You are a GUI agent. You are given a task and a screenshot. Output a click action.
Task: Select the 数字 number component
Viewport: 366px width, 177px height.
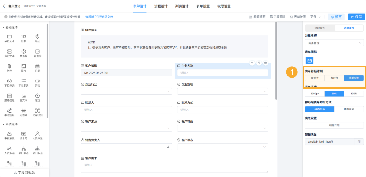[x=23, y=38]
